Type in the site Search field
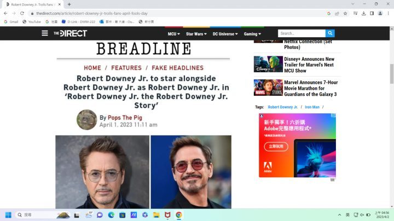 (302, 33)
